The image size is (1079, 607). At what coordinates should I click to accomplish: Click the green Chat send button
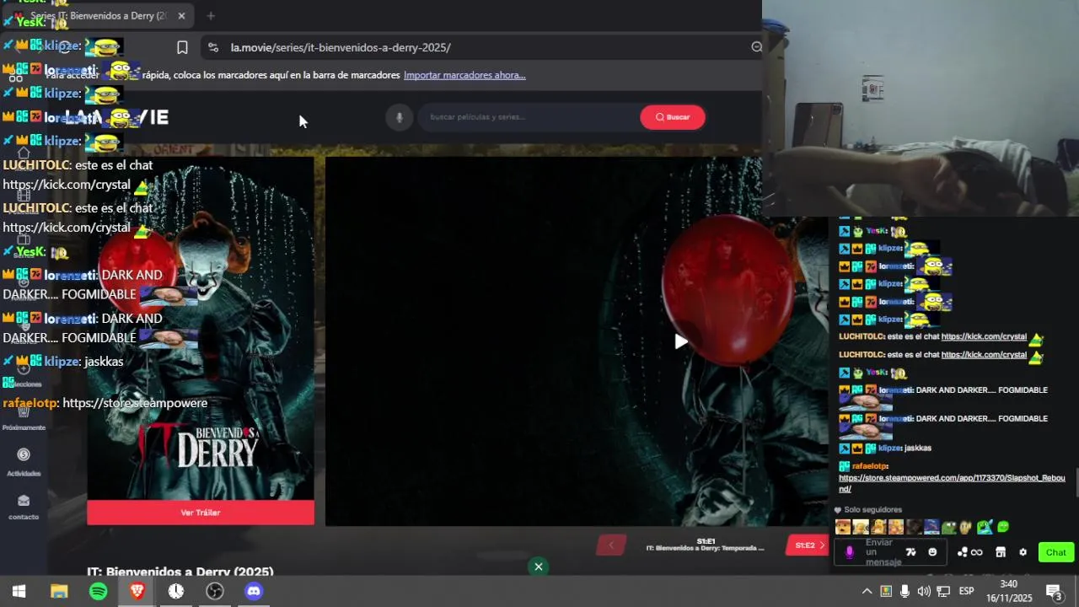(x=1056, y=553)
